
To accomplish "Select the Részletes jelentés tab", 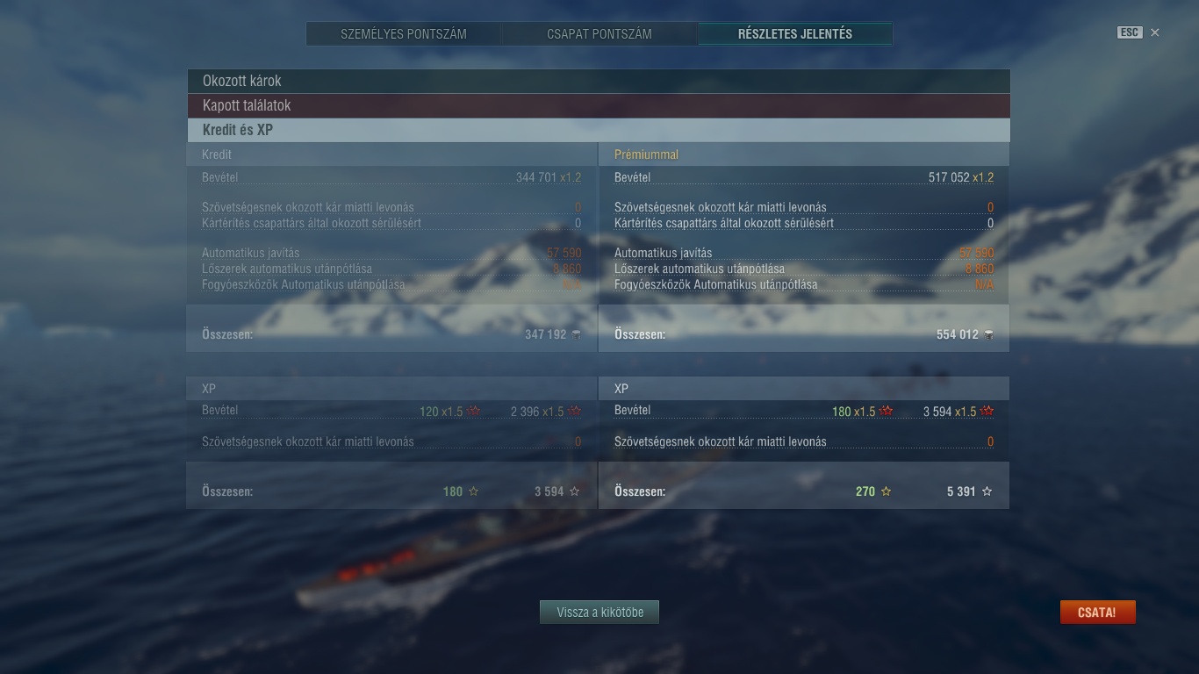I will (x=795, y=34).
